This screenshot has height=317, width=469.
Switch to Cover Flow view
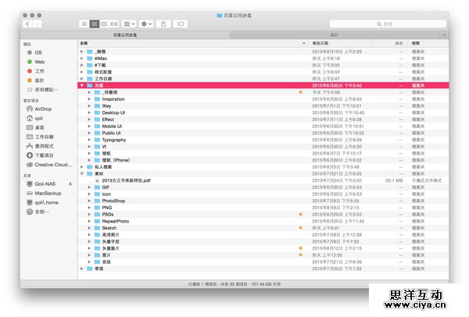pos(114,24)
